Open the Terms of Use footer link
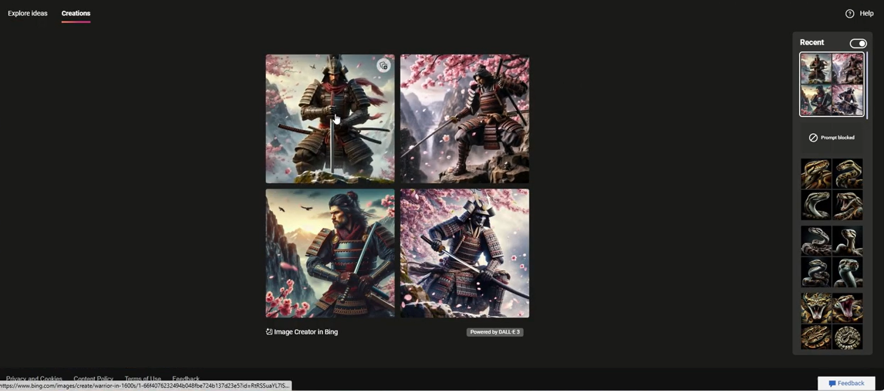884x391 pixels. pyautogui.click(x=143, y=379)
